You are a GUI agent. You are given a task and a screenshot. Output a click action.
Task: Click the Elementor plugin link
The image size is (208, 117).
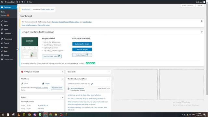click(55, 22)
